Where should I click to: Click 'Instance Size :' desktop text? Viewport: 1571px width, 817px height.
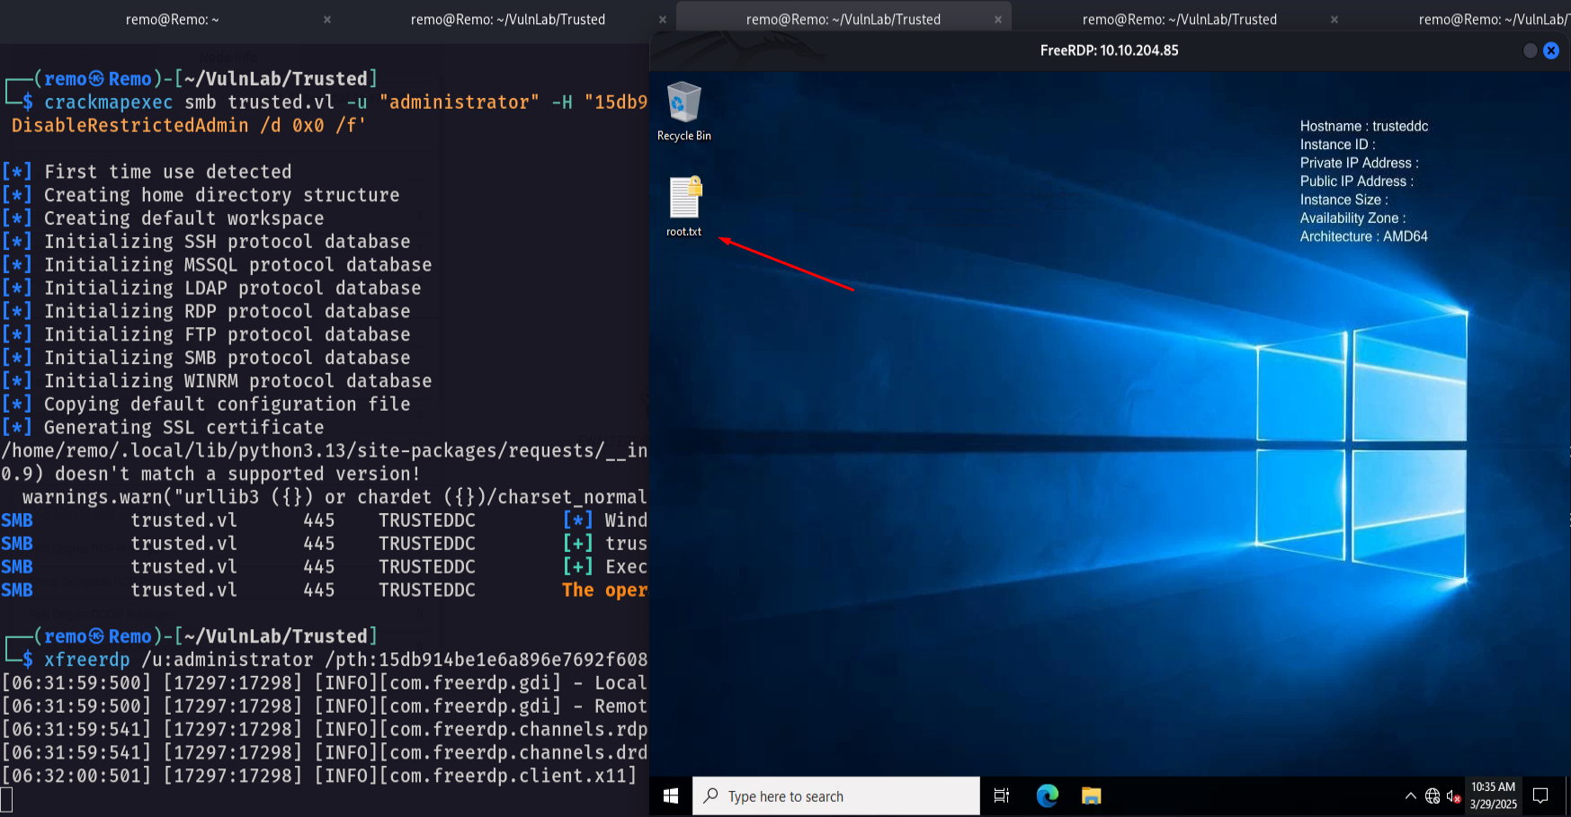(1343, 200)
